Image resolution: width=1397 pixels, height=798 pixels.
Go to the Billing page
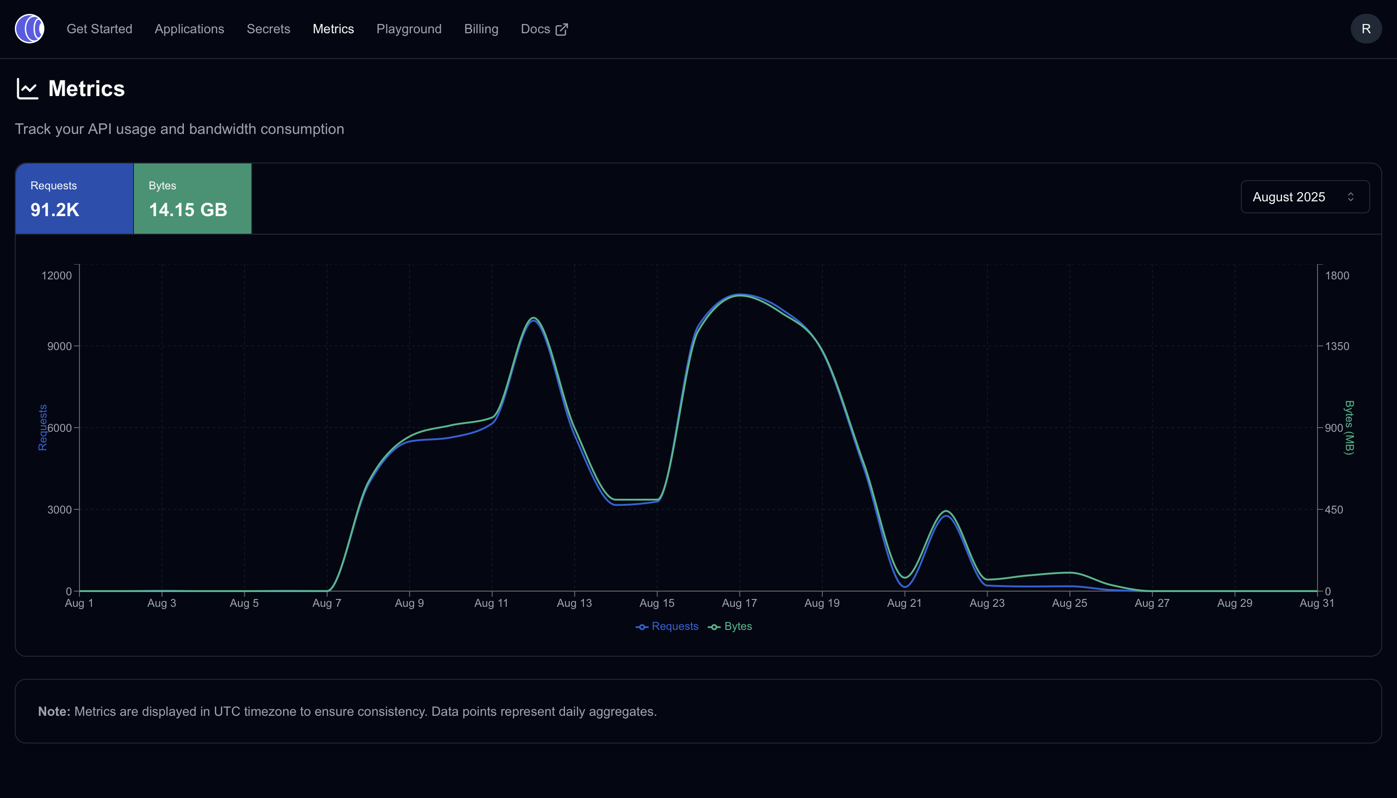click(481, 29)
